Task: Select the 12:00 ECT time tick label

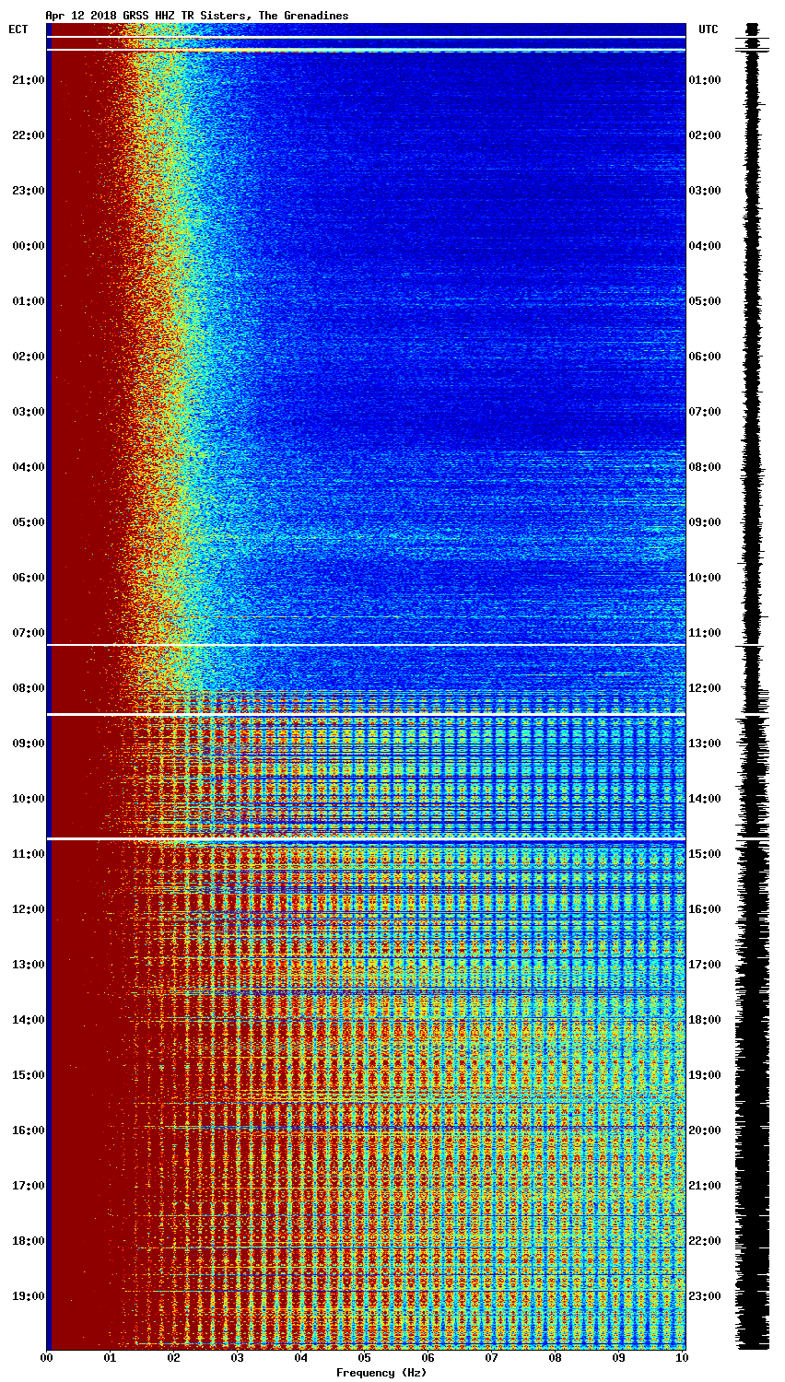Action: [28, 909]
